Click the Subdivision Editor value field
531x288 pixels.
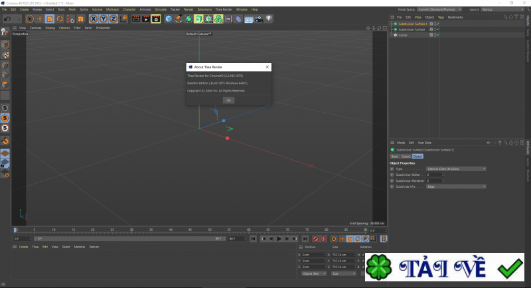(x=432, y=175)
